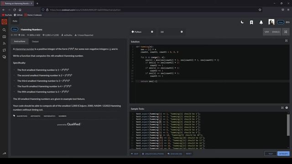This screenshot has width=292, height=164.
Task: Click the collections count stat
Action: [21, 35]
